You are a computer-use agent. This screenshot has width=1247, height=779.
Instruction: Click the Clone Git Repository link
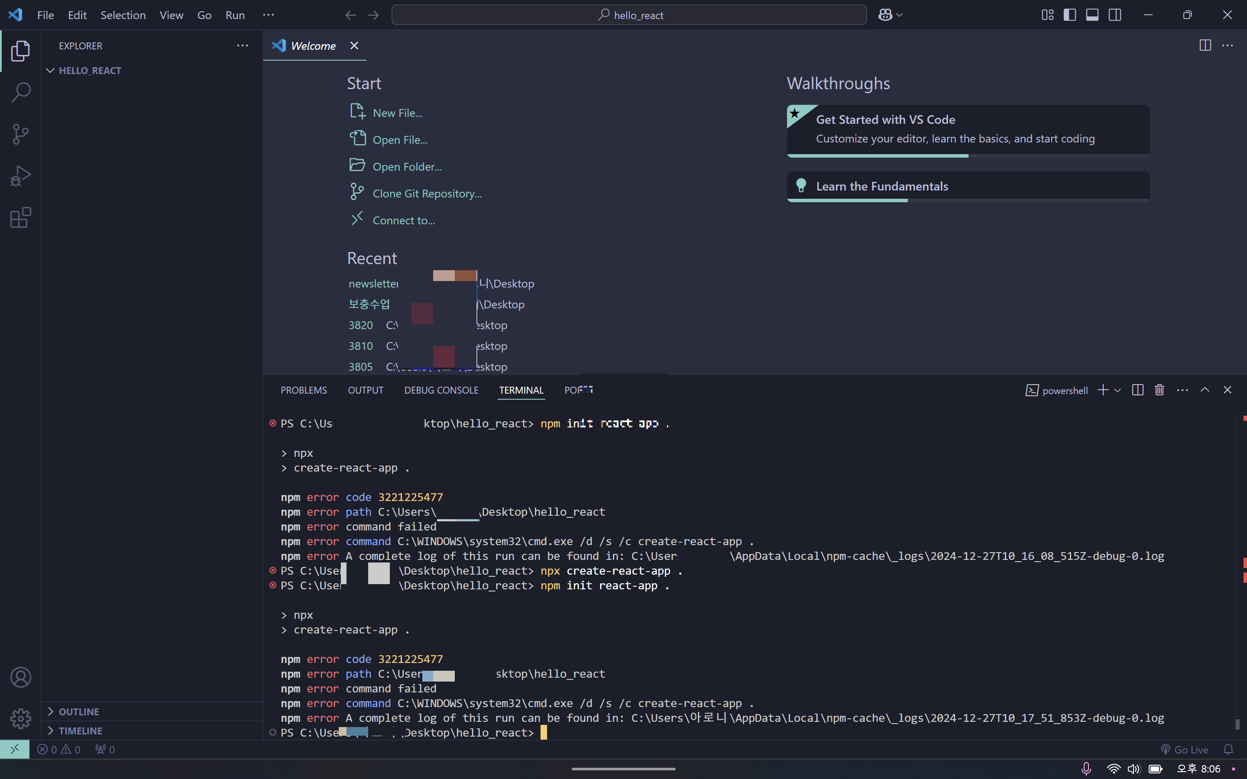[427, 194]
